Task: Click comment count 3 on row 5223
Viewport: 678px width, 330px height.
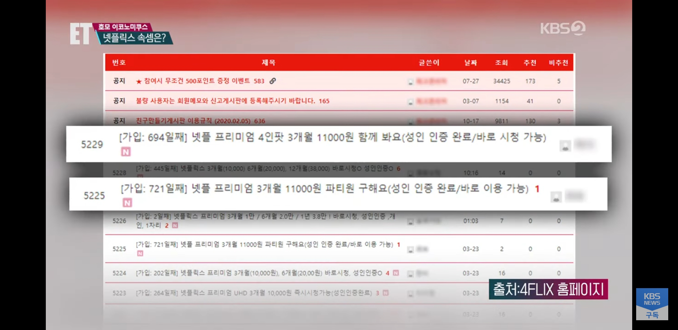Action: tap(377, 293)
